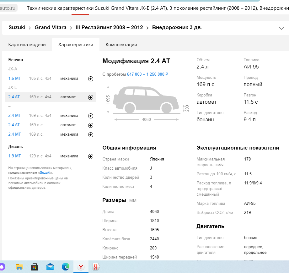289x273 pixels.
Task: Click the 11.9/8/9.4 fuel consumption value
Action: point(253,183)
